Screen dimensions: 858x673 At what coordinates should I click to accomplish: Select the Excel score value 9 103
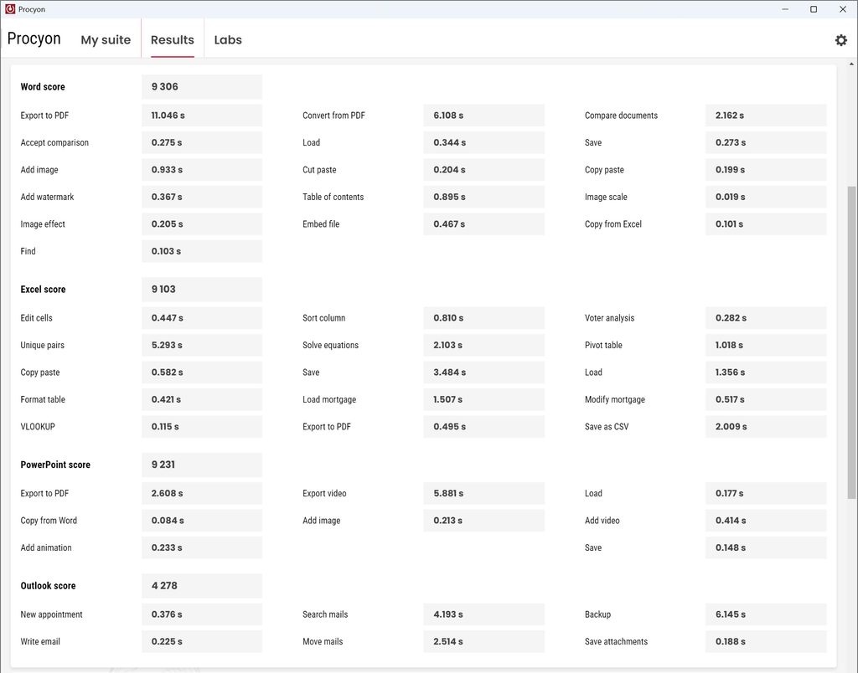click(202, 290)
